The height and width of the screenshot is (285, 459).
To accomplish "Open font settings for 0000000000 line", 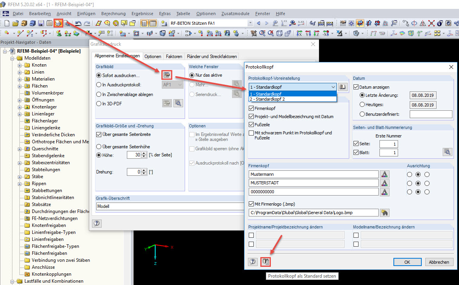I will [x=385, y=192].
